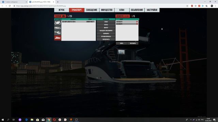Click the НОМЕРА header label

pos(123,16)
